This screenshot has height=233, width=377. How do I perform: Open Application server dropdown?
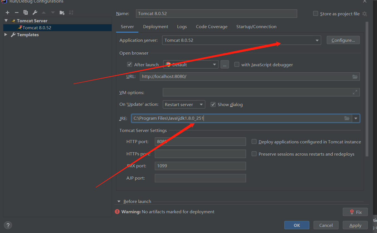[242, 40]
